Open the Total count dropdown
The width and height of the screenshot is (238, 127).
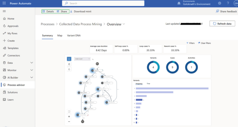(x=82, y=59)
